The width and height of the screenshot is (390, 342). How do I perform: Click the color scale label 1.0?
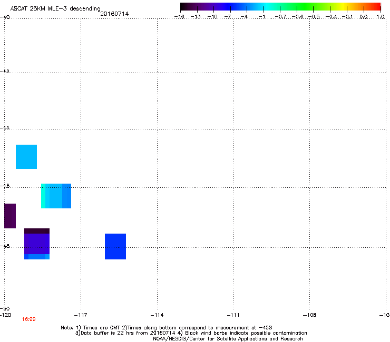(381, 17)
